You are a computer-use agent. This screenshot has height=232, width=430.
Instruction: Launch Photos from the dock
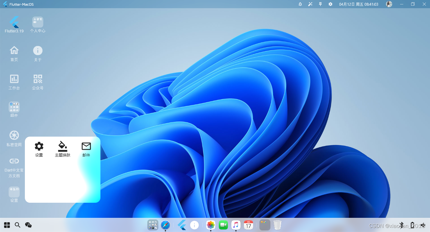(x=211, y=225)
